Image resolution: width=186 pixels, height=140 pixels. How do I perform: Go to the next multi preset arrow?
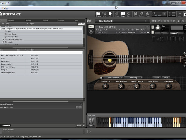point(148,21)
